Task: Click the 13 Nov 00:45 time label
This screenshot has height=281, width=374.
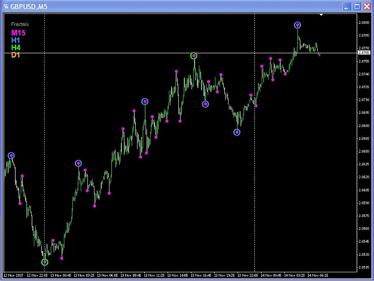Action: point(60,275)
